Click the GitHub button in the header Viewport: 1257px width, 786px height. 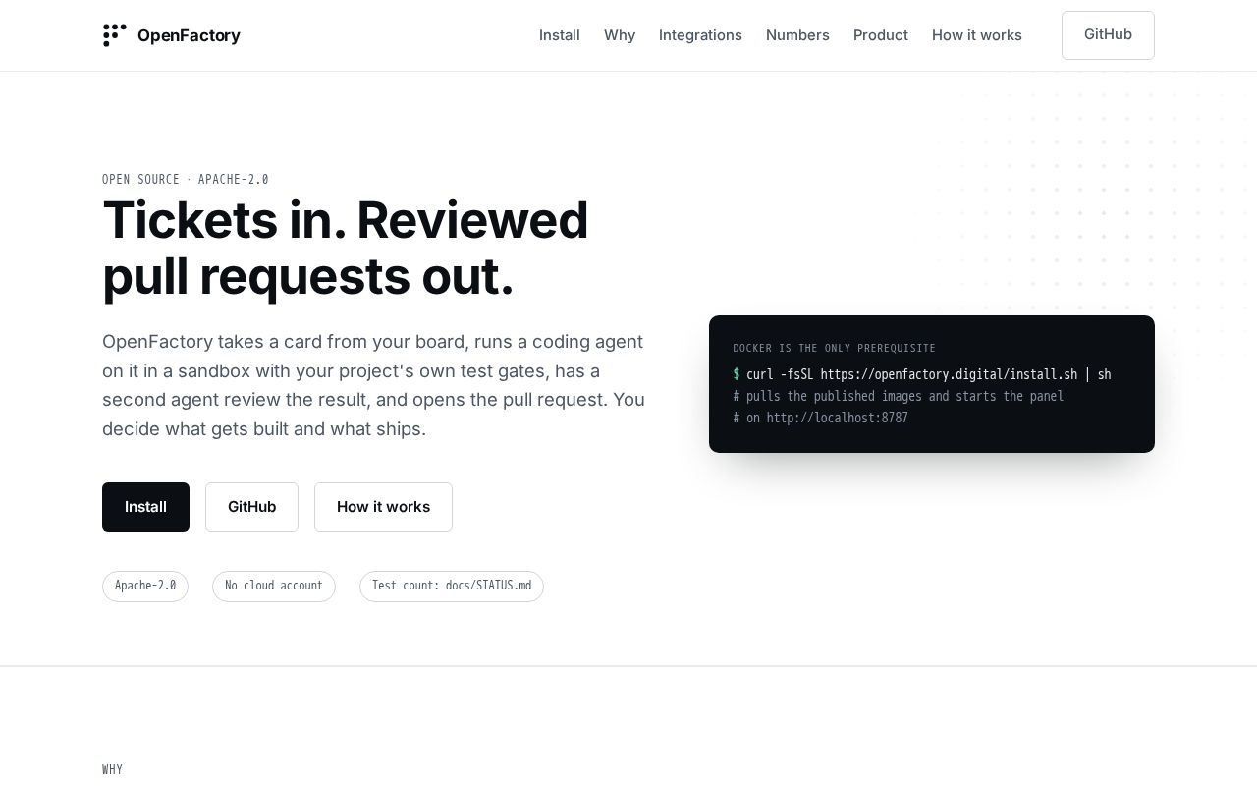(1108, 35)
